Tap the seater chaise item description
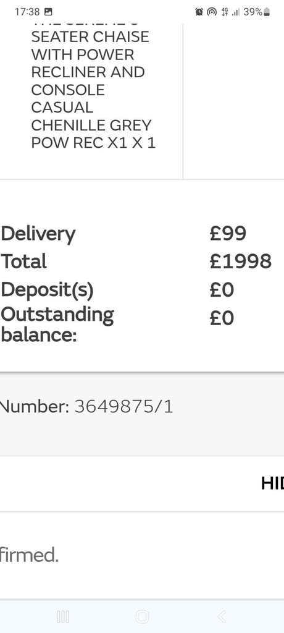This screenshot has height=633, width=284. tap(93, 90)
